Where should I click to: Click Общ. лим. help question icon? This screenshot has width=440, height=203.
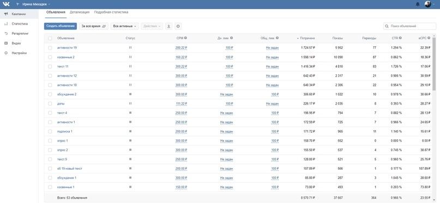tap(277, 38)
